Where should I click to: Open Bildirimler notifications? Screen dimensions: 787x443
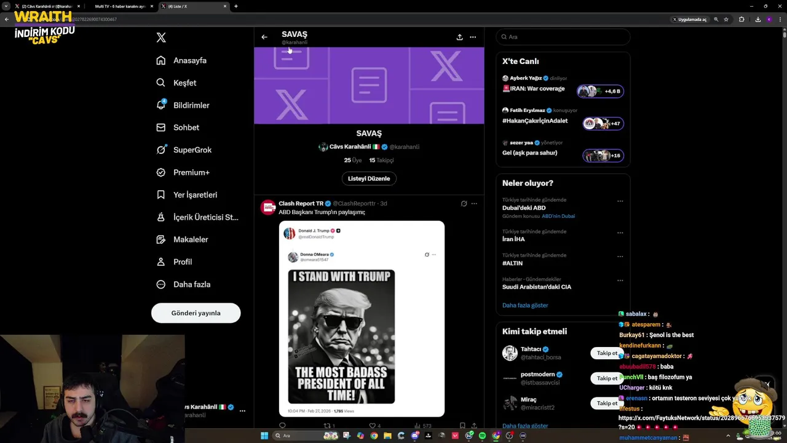pos(183,105)
